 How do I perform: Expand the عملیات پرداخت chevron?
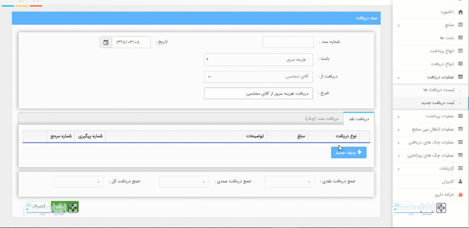pos(399,116)
